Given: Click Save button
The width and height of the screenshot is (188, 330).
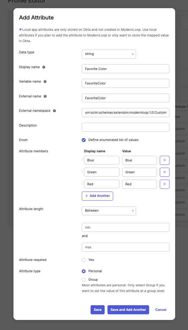Looking at the screenshot, I should [x=97, y=310].
